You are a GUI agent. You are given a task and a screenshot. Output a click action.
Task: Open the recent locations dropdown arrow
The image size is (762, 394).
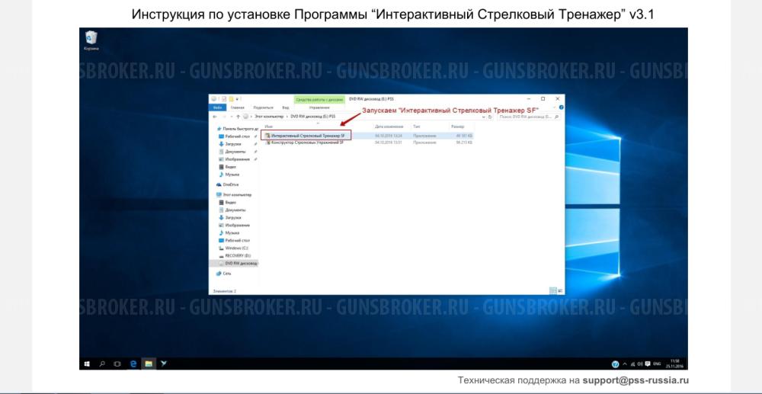coord(232,117)
